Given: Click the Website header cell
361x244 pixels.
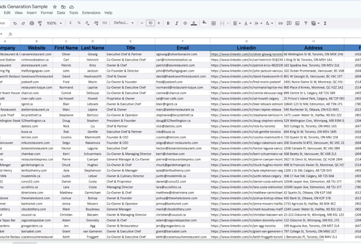Looking at the screenshot, I should click(x=37, y=48).
